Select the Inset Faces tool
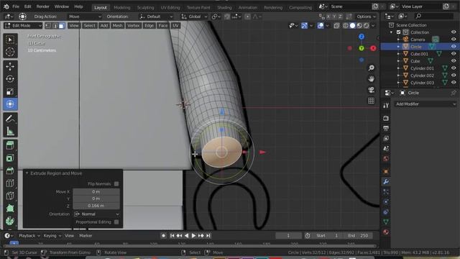The height and width of the screenshot is (259, 460). [x=10, y=158]
